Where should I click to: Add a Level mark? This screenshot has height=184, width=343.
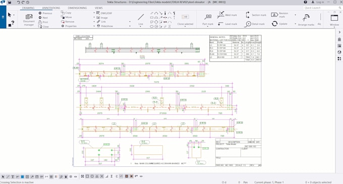click(227, 24)
